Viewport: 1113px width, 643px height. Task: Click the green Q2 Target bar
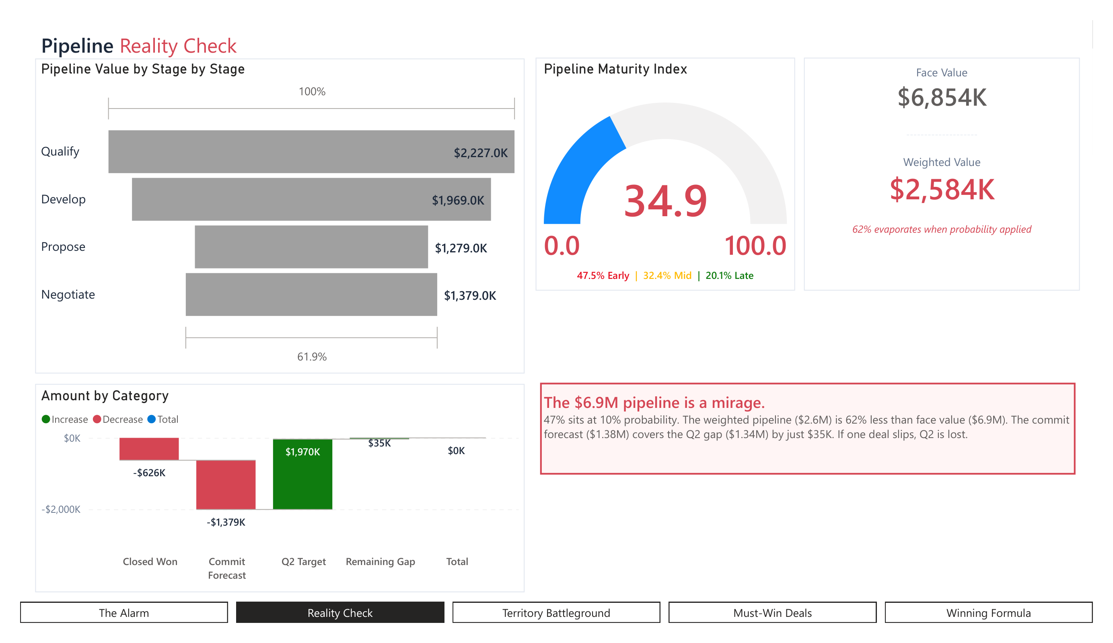[302, 479]
